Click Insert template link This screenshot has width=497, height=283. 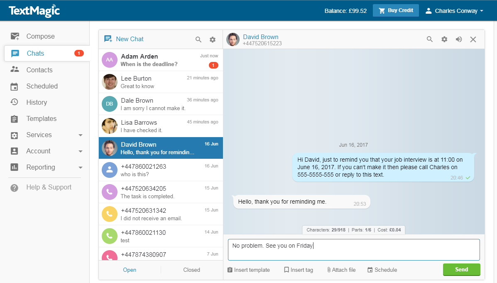click(x=248, y=270)
